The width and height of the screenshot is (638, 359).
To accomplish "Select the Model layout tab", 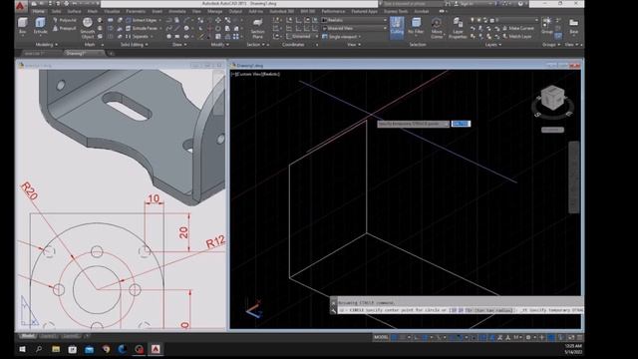I will (28, 336).
